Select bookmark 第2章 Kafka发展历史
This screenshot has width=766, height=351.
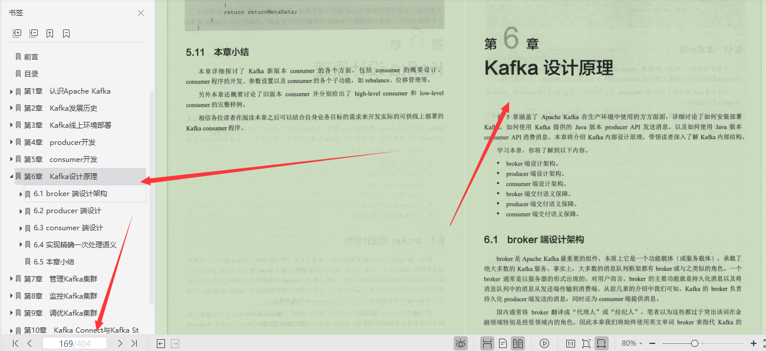[x=61, y=108]
